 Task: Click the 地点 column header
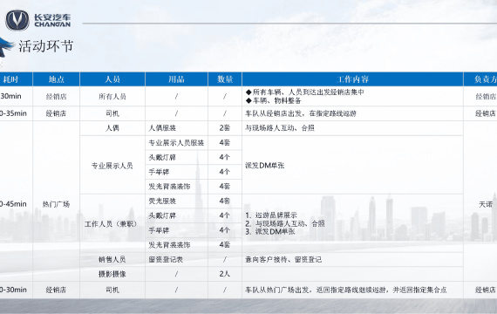(57, 79)
